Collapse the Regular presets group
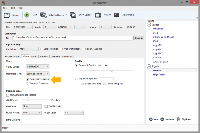Image resolution: width=200 pixels, height=133 pixels. (x=149, y=66)
